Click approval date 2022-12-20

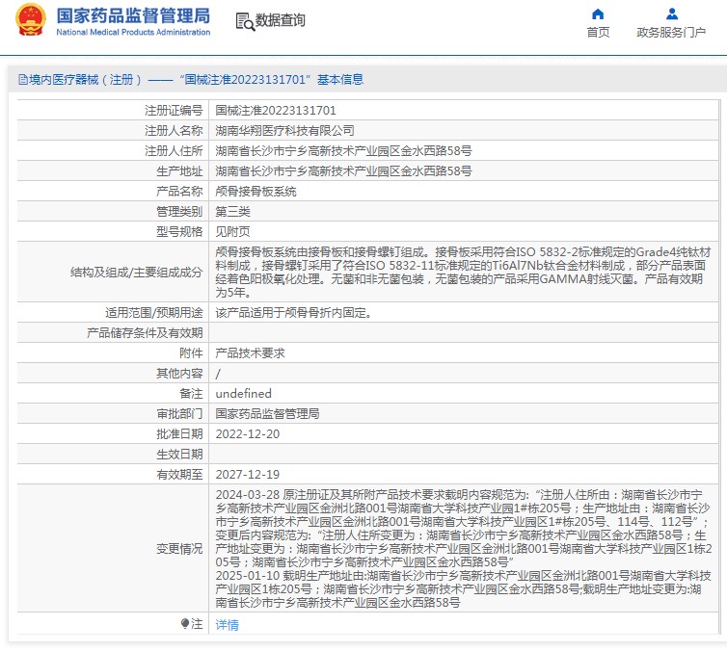point(248,434)
